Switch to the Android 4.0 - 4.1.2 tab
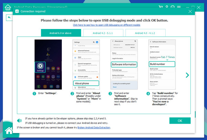The width and height of the screenshot is (207, 140). (x=145, y=33)
